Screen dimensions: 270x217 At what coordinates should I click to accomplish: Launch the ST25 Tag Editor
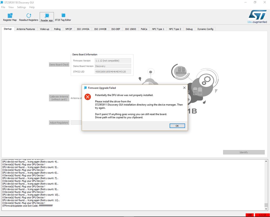[63, 17]
